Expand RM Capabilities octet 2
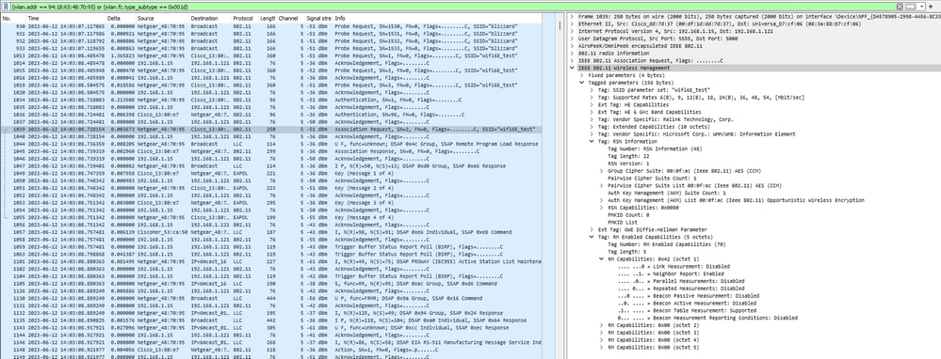 [602, 325]
